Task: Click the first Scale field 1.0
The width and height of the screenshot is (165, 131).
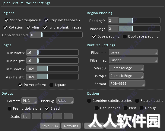Action: click(x=26, y=116)
